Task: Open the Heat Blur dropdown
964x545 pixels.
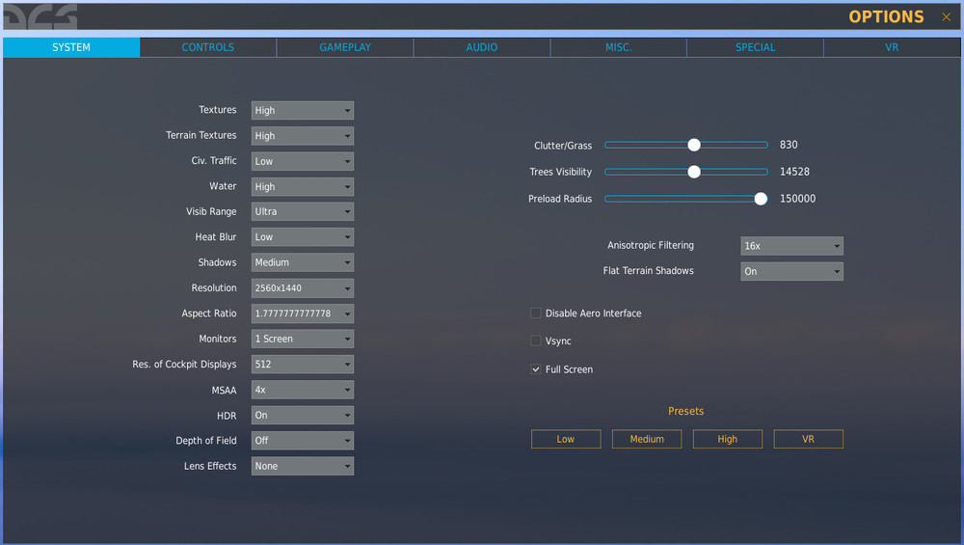Action: pyautogui.click(x=303, y=237)
